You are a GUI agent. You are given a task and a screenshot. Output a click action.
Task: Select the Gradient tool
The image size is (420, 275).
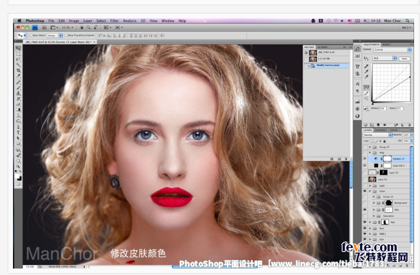[18, 110]
